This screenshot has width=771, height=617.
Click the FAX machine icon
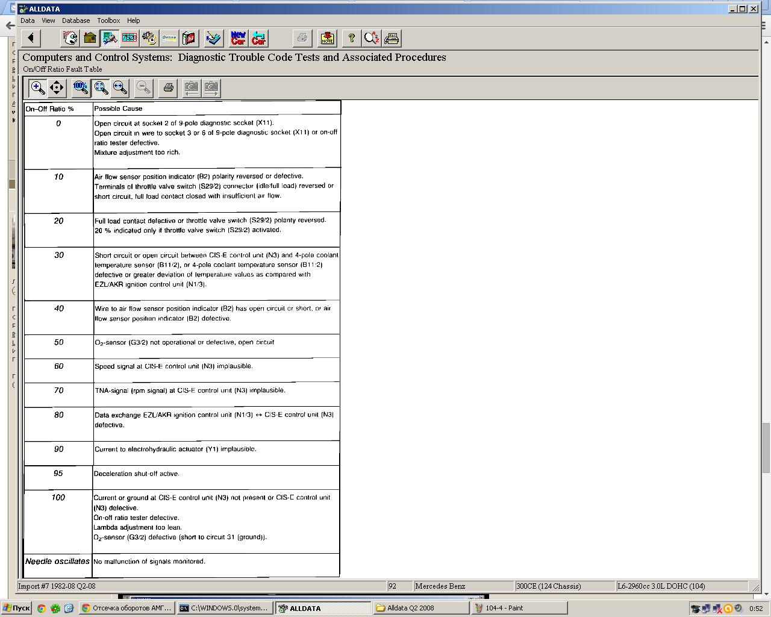pos(392,38)
